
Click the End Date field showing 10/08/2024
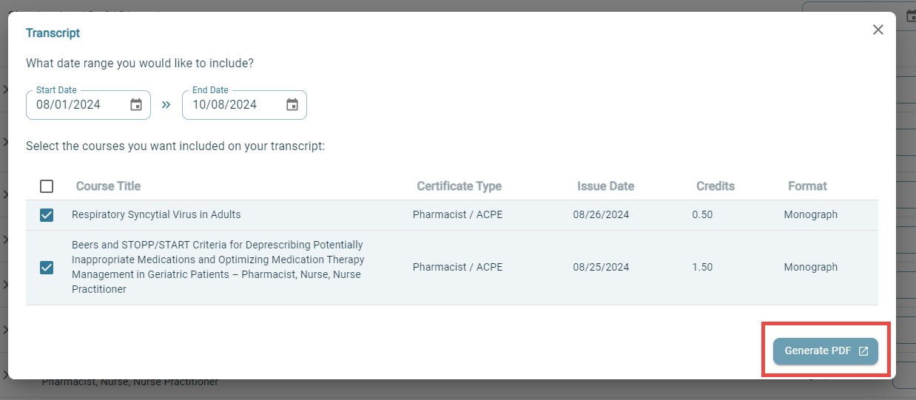pos(244,105)
